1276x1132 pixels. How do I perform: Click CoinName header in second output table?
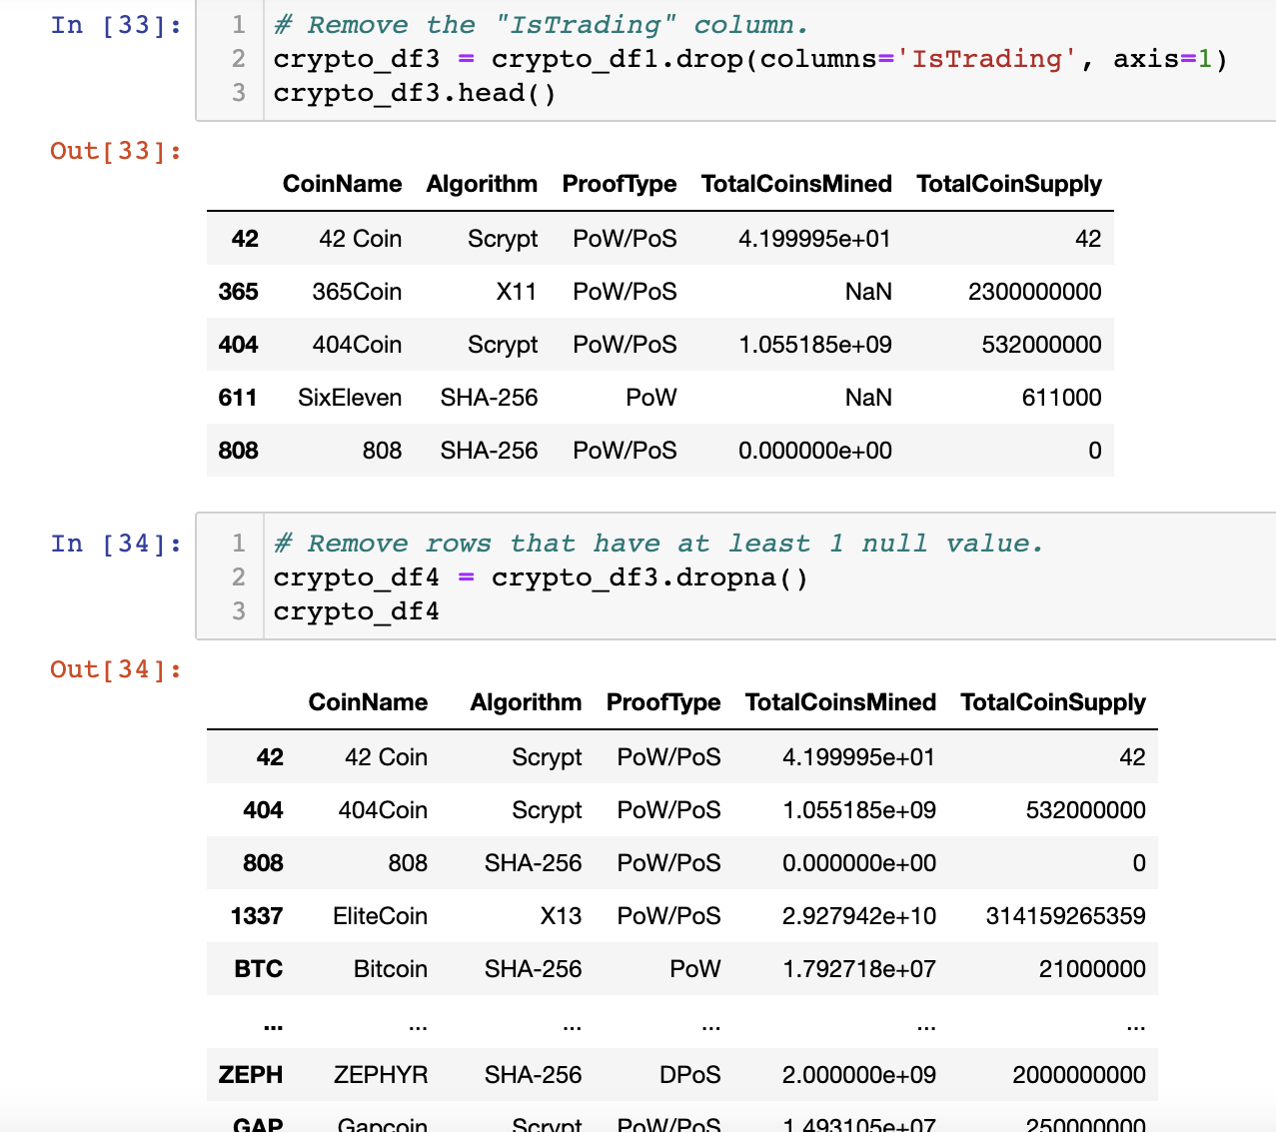[x=368, y=702]
